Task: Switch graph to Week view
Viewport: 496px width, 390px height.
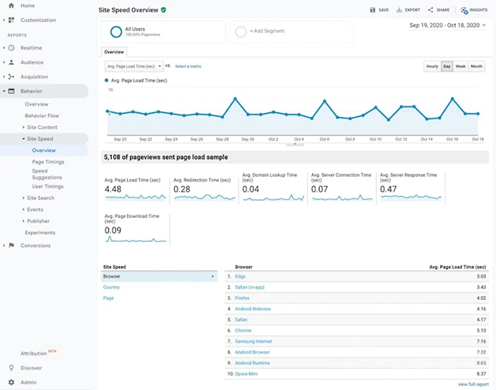Action: (x=460, y=67)
